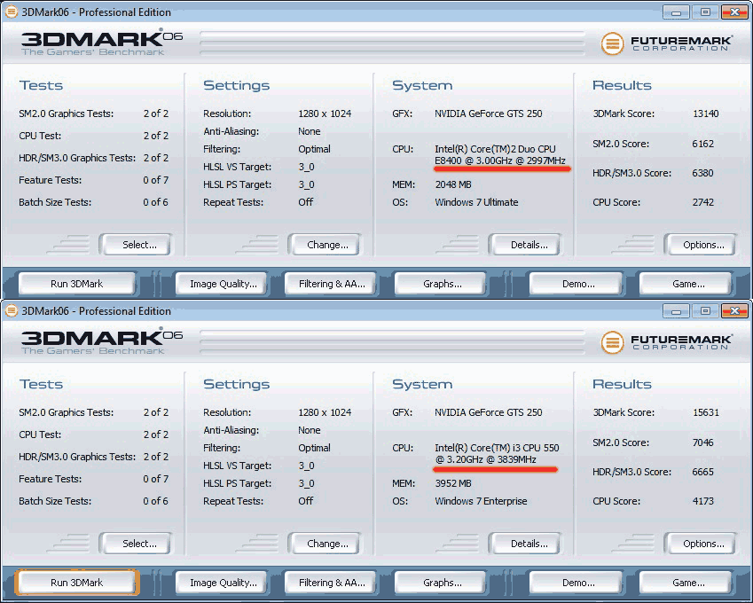This screenshot has height=603, width=753.
Task: View Details... of the System section
Action: point(523,244)
